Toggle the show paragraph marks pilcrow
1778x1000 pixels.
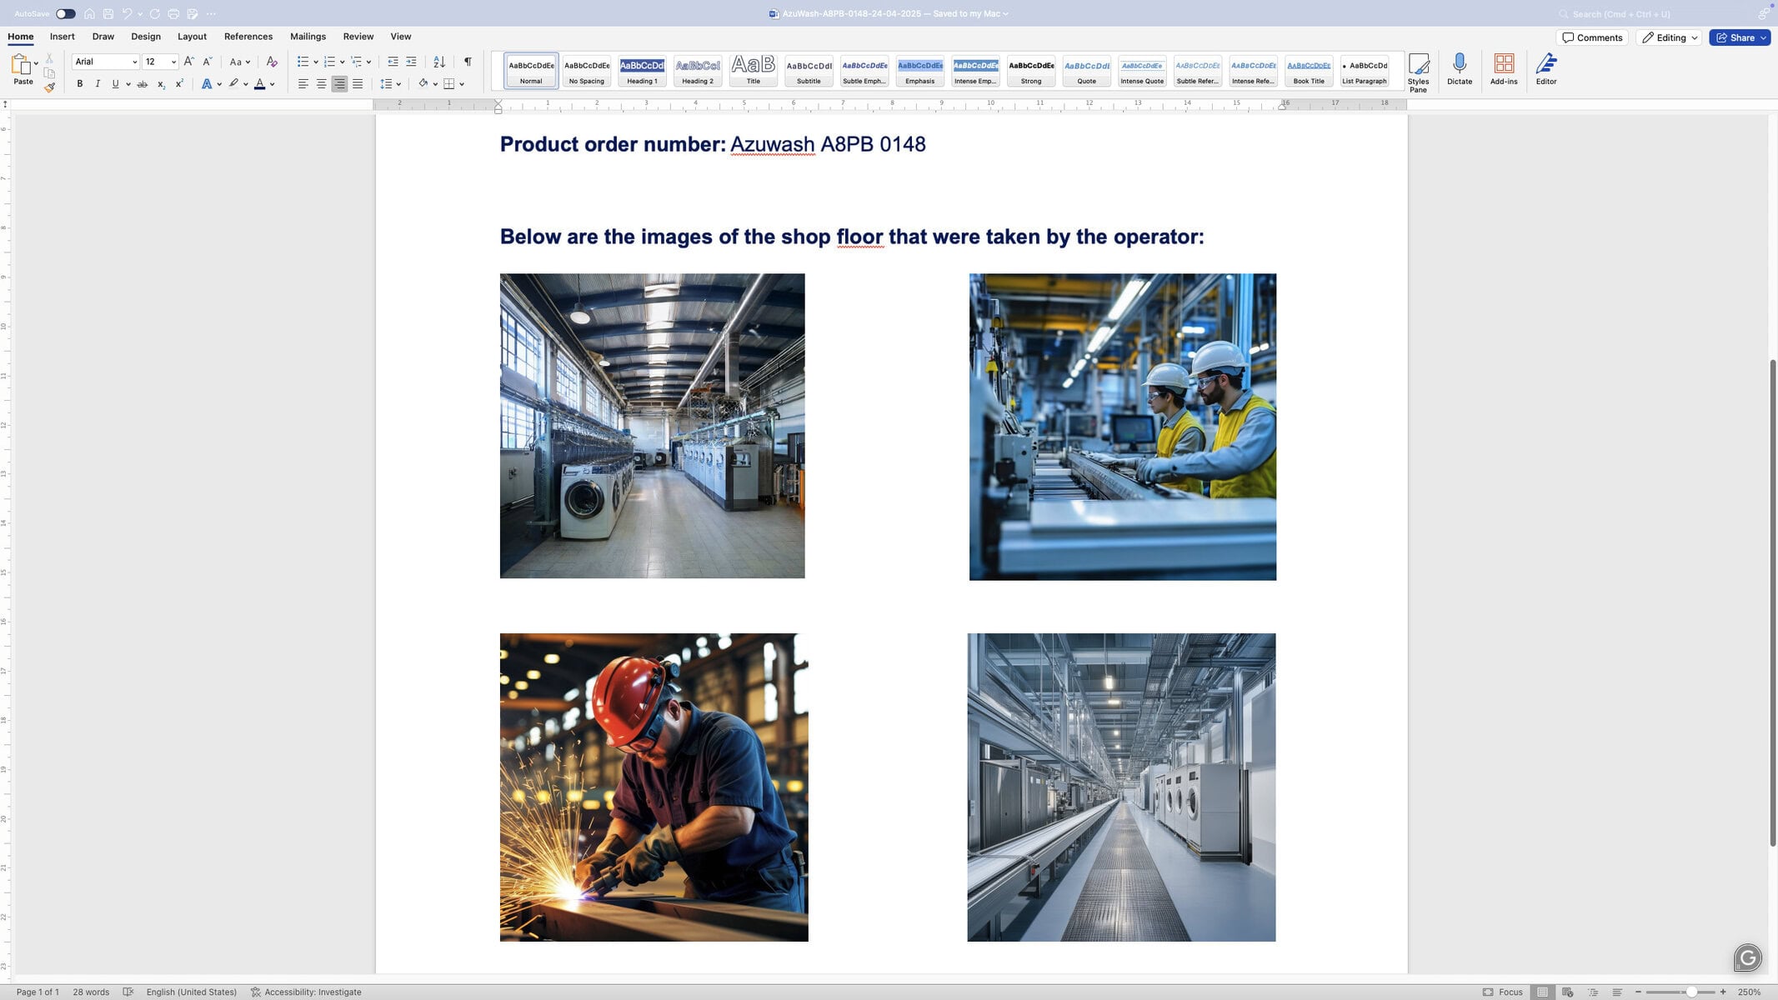click(x=468, y=62)
